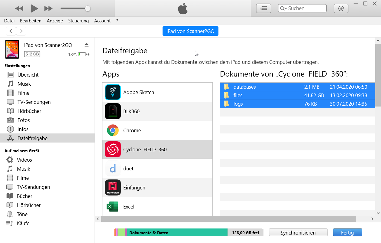Click the play button
The image size is (381, 243).
34,8
